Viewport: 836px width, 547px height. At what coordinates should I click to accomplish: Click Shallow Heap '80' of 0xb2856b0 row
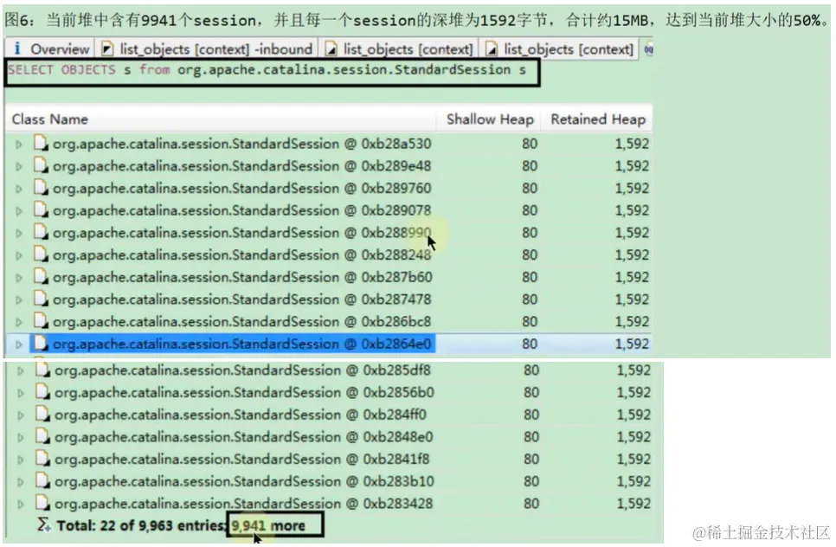click(531, 393)
